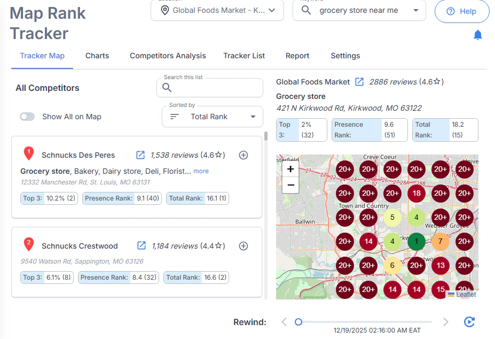495x339 pixels.
Task: Click the Schnucks Des Peres name
Action: [78, 155]
